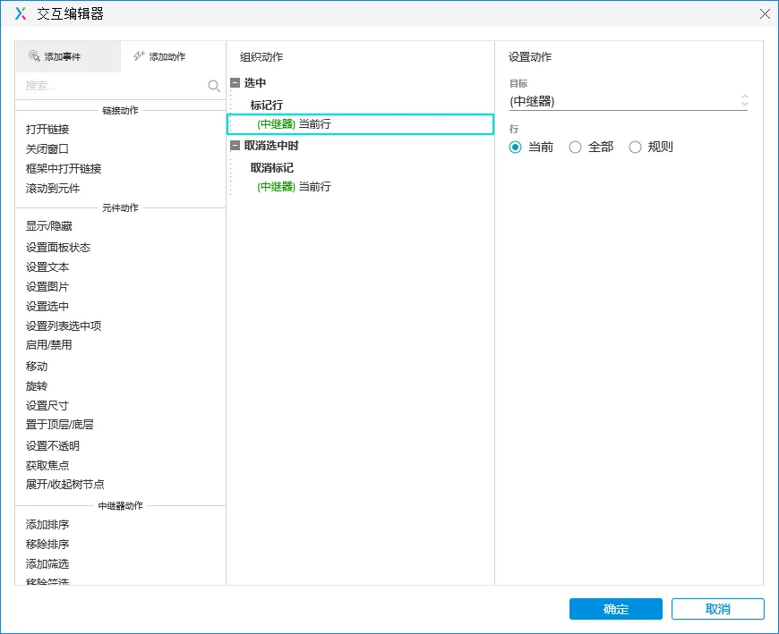Switch to the 添加事件 tab
779x634 pixels.
pos(68,56)
